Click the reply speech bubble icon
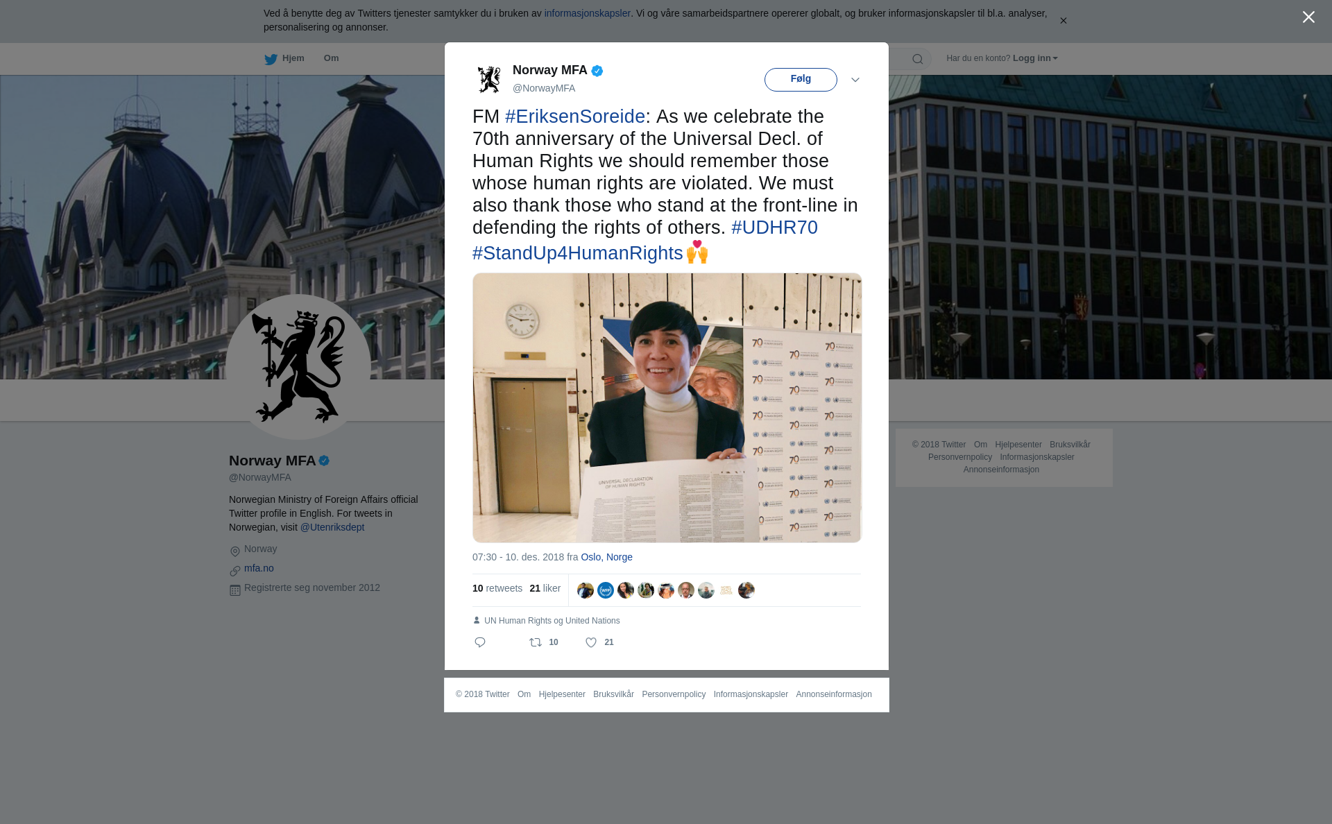The height and width of the screenshot is (824, 1332). click(480, 642)
